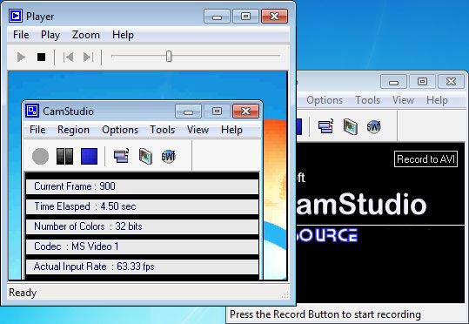Image resolution: width=469 pixels, height=324 pixels.
Task: Click the blue Stop button in the recorded CamStudio
Action: [89, 156]
